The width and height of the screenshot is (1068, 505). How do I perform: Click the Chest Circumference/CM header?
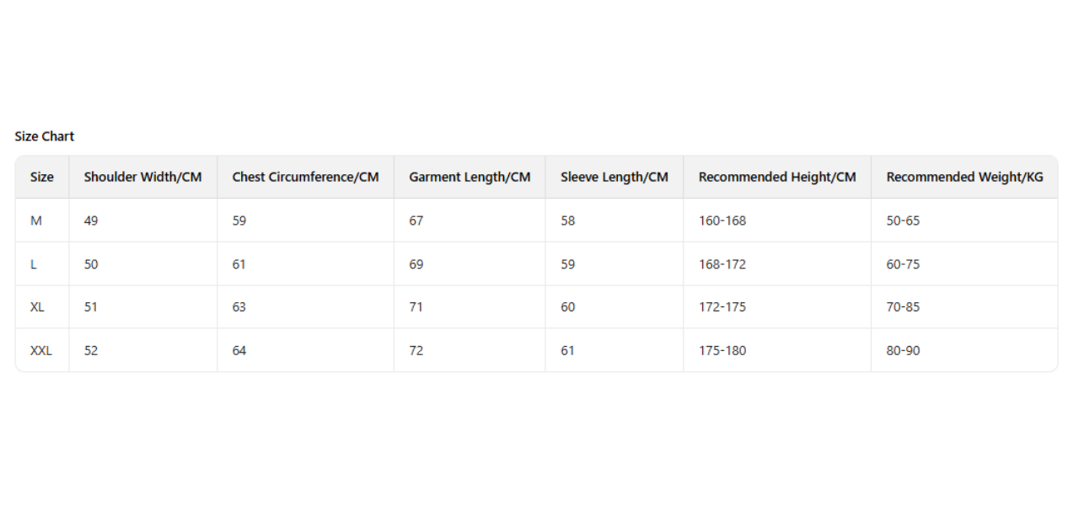(x=305, y=177)
